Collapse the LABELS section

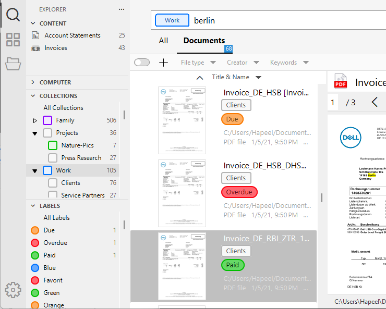(x=33, y=205)
